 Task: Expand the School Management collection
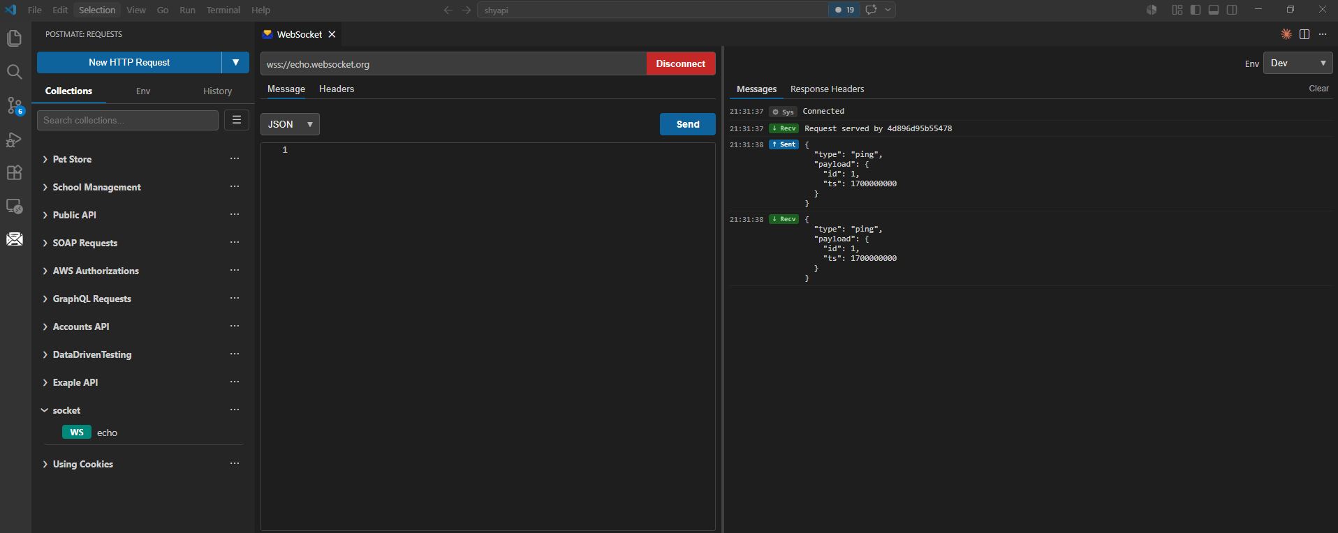click(45, 187)
